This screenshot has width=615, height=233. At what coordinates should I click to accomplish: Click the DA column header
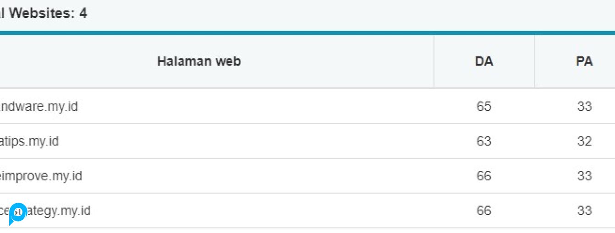pyautogui.click(x=484, y=61)
